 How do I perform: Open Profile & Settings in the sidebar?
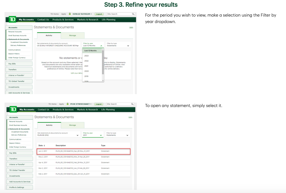coord(20,187)
